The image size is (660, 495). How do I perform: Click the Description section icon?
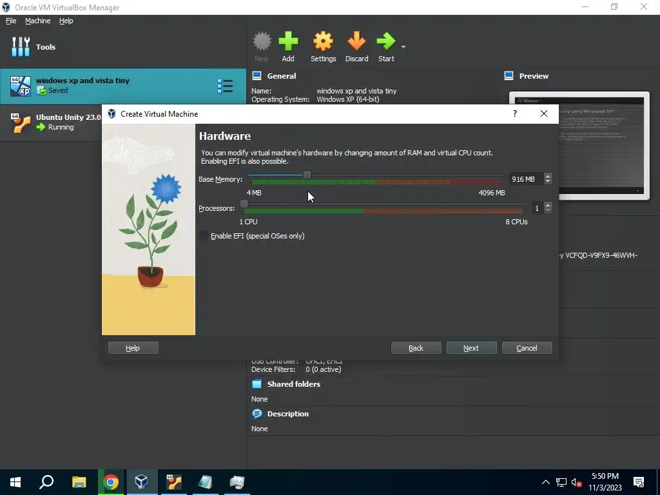pyautogui.click(x=257, y=414)
